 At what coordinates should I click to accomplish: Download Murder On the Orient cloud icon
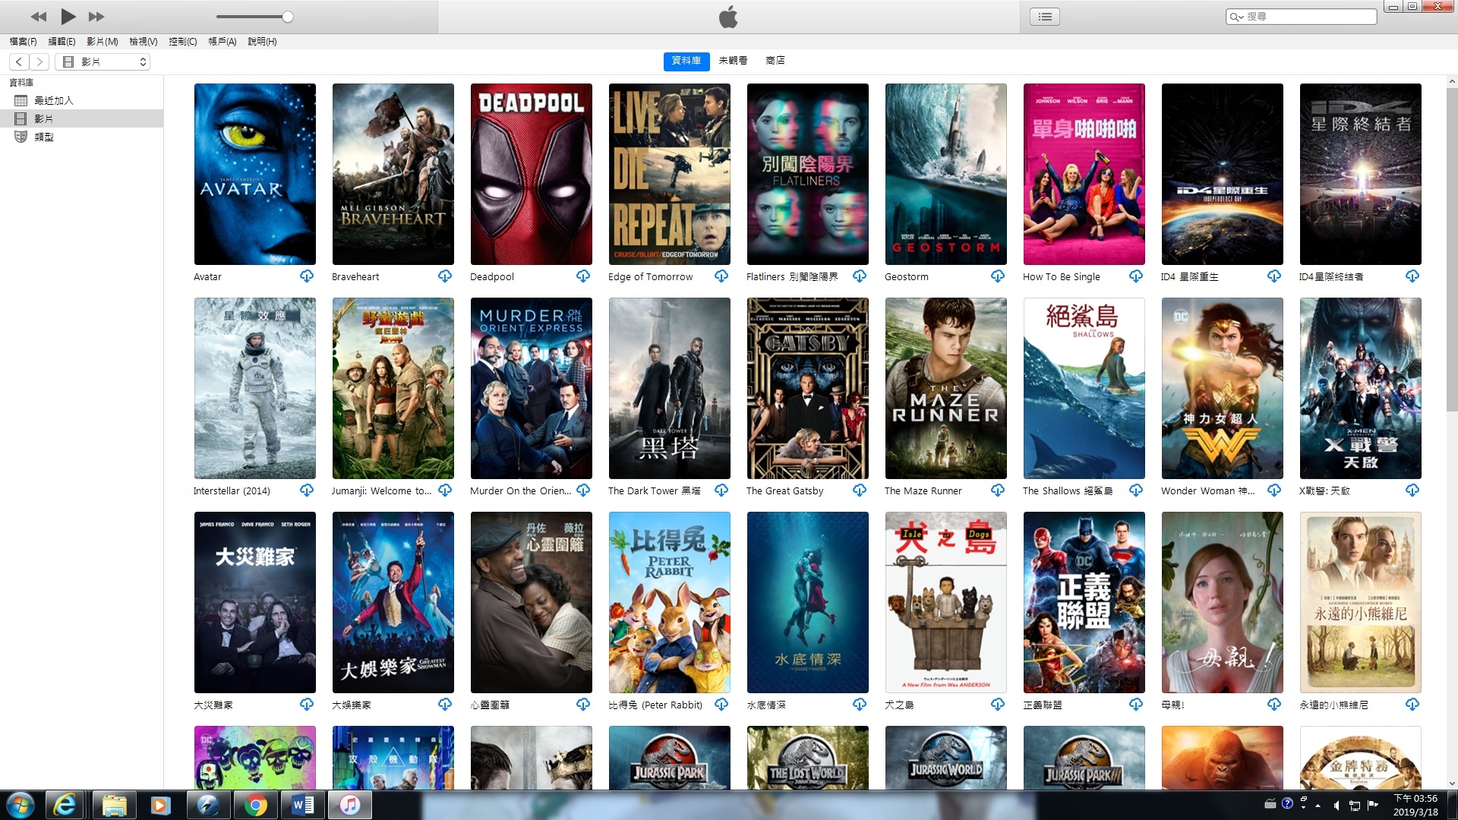(x=583, y=490)
